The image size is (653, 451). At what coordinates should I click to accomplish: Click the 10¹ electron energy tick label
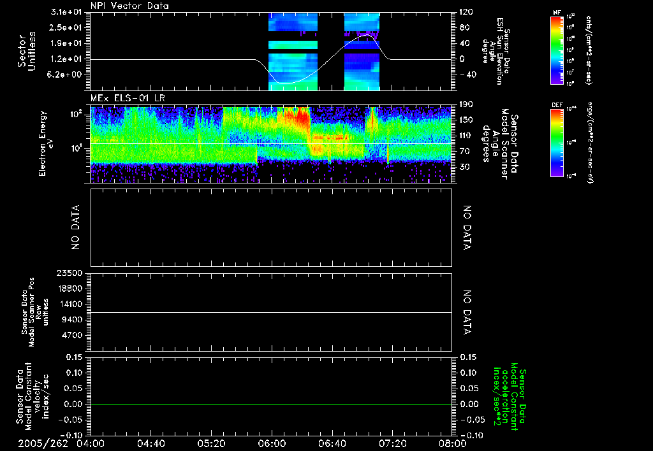[x=77, y=148]
